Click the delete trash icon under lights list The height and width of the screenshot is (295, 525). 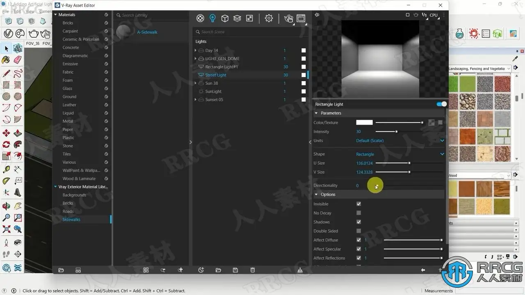[253, 270]
